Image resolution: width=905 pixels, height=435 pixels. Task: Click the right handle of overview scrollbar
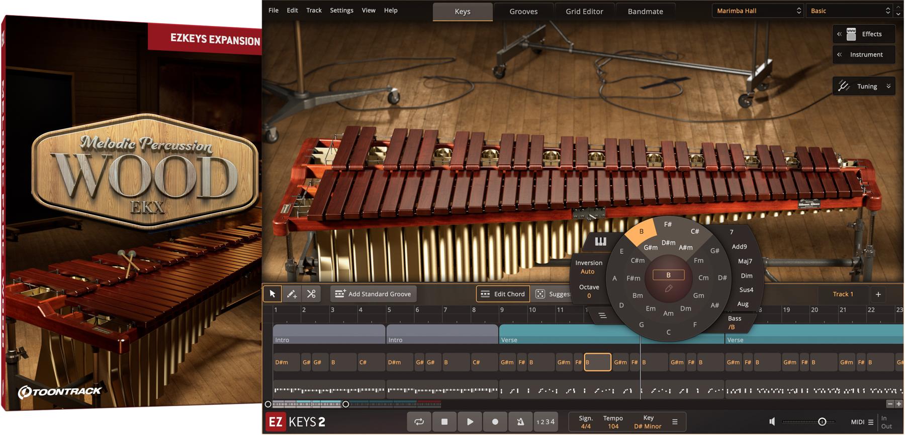coord(345,404)
